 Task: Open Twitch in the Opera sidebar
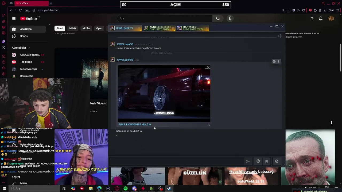(x=3, y=42)
